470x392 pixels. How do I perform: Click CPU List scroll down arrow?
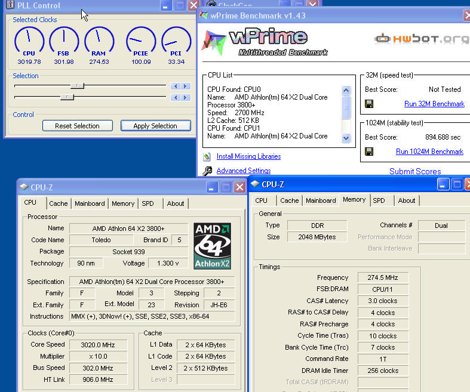346,138
